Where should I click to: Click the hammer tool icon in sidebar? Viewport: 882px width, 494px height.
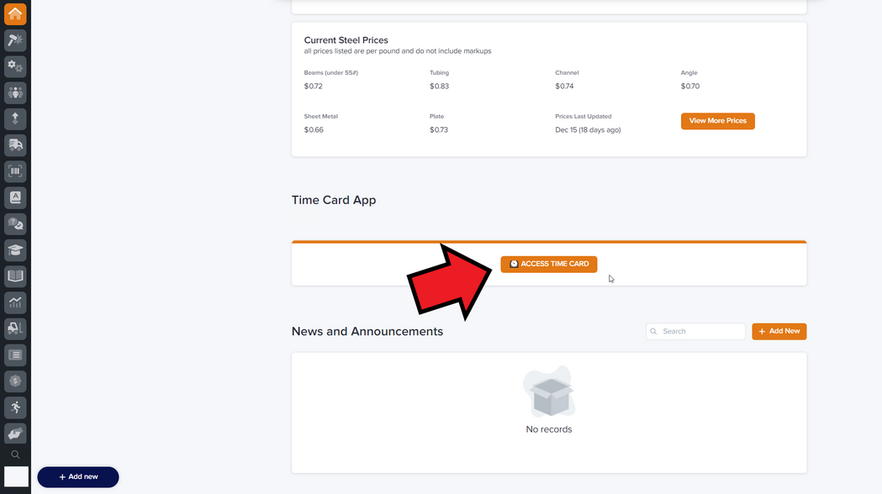pos(15,40)
